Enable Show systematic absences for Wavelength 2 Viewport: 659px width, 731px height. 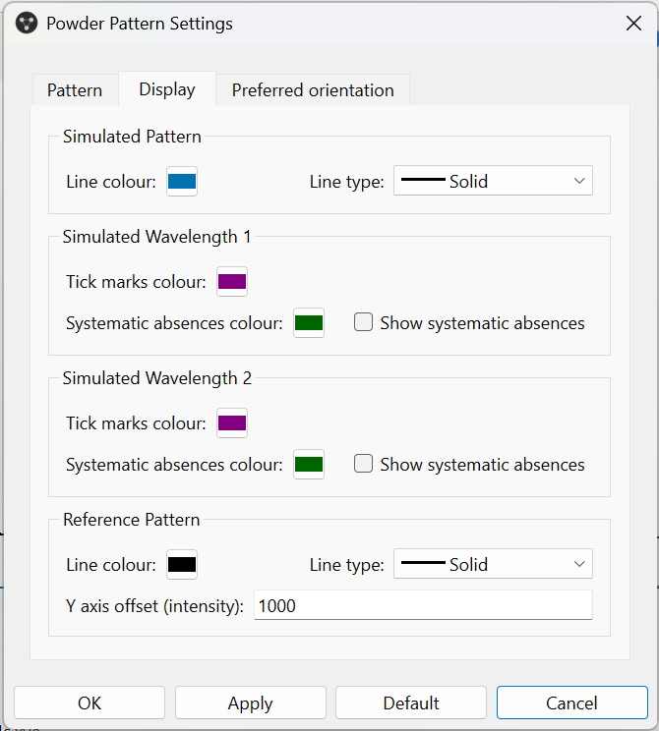click(x=364, y=464)
